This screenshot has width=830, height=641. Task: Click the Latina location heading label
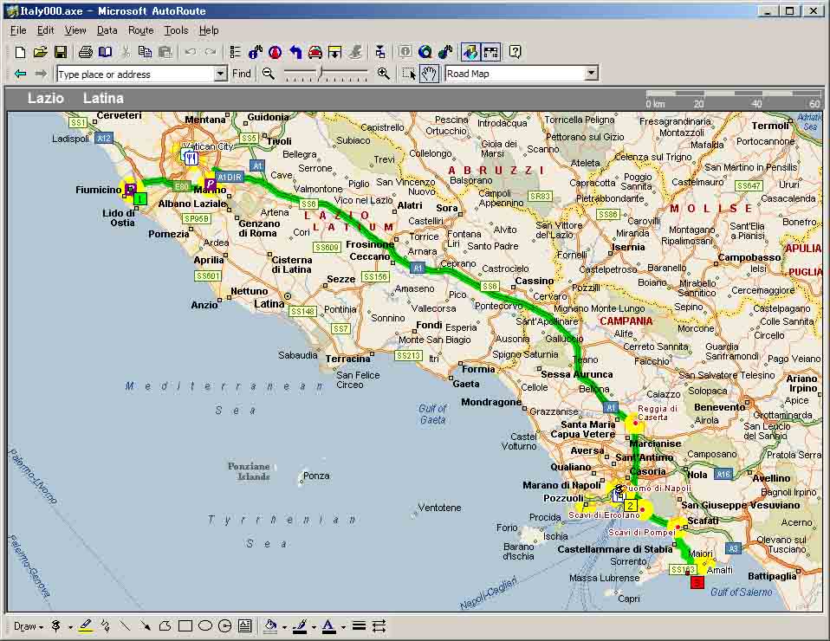tap(103, 98)
